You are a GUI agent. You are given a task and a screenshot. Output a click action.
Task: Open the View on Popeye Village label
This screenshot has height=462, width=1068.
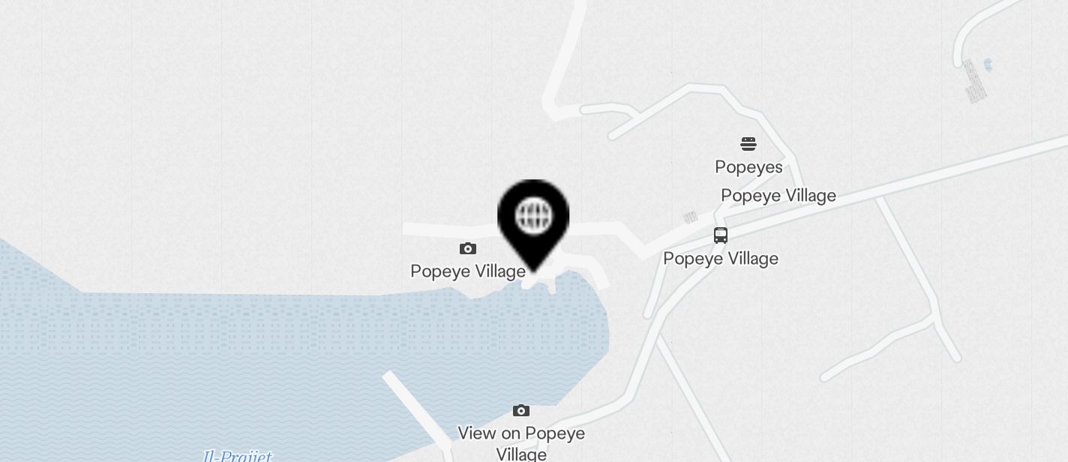point(521,443)
